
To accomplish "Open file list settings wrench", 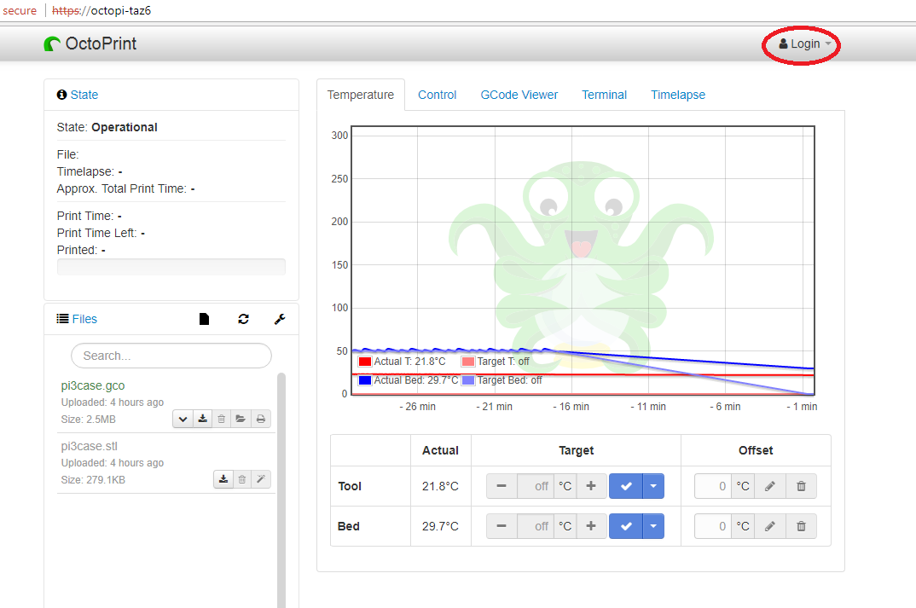I will tap(280, 319).
